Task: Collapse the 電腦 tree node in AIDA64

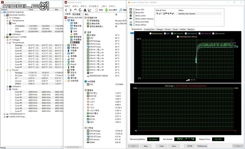Action: tap(66, 20)
